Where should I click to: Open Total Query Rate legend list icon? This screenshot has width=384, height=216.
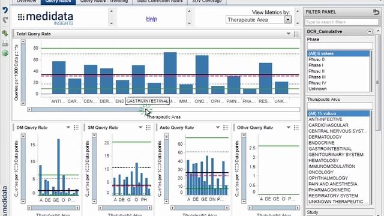coord(296,34)
